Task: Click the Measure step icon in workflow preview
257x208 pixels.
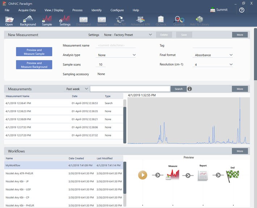Action: 172,175
